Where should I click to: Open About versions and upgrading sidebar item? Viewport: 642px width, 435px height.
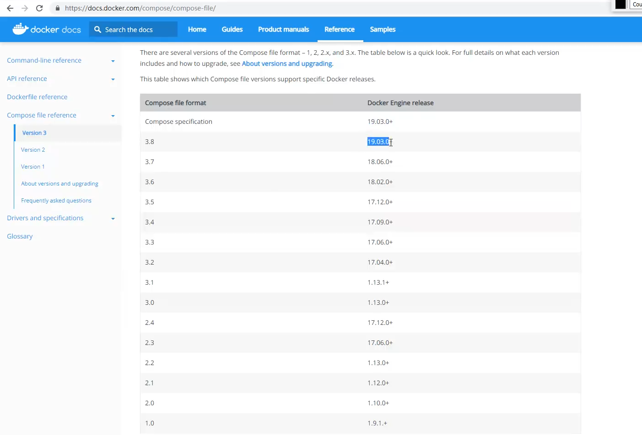pyautogui.click(x=59, y=184)
